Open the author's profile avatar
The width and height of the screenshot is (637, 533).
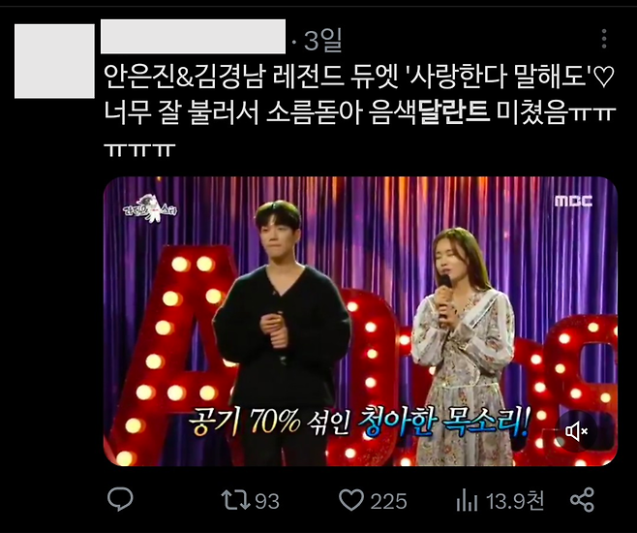pos(54,61)
